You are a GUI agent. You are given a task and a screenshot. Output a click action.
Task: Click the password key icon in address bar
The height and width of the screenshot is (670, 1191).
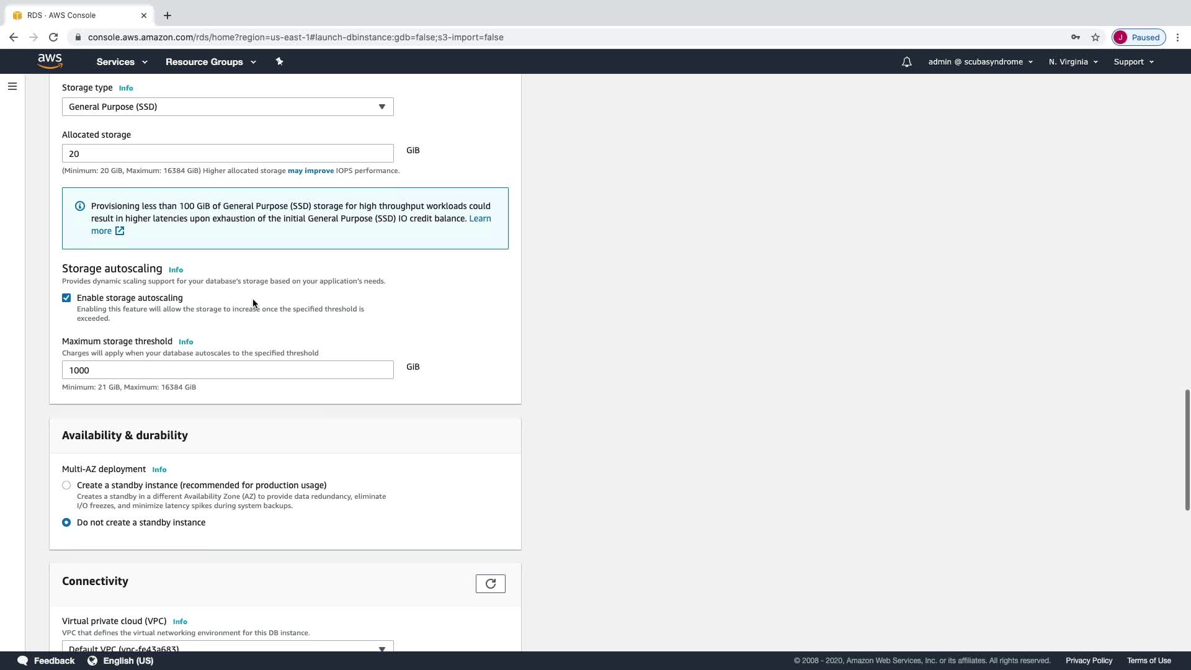[1075, 37]
